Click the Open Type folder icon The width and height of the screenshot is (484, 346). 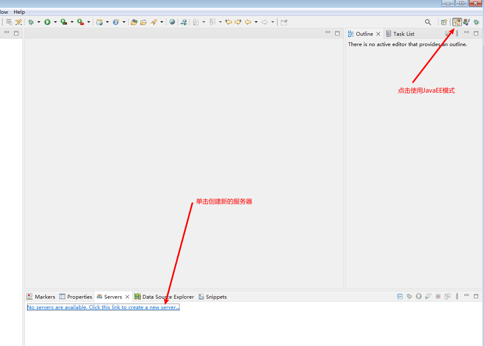coord(134,22)
